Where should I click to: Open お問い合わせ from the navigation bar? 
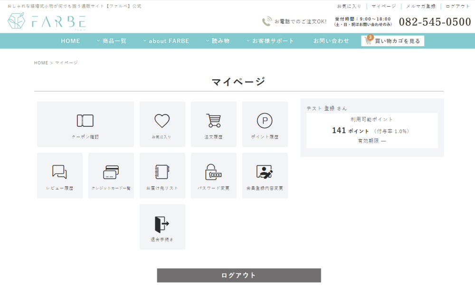331,41
